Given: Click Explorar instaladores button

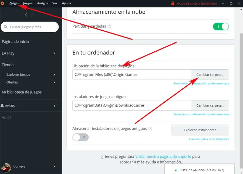Looking at the screenshot, I should point(200,130).
